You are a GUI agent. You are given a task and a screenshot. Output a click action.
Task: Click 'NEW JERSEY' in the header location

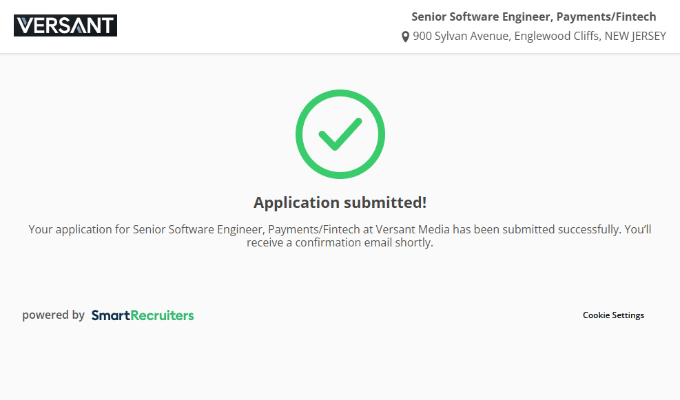click(635, 36)
